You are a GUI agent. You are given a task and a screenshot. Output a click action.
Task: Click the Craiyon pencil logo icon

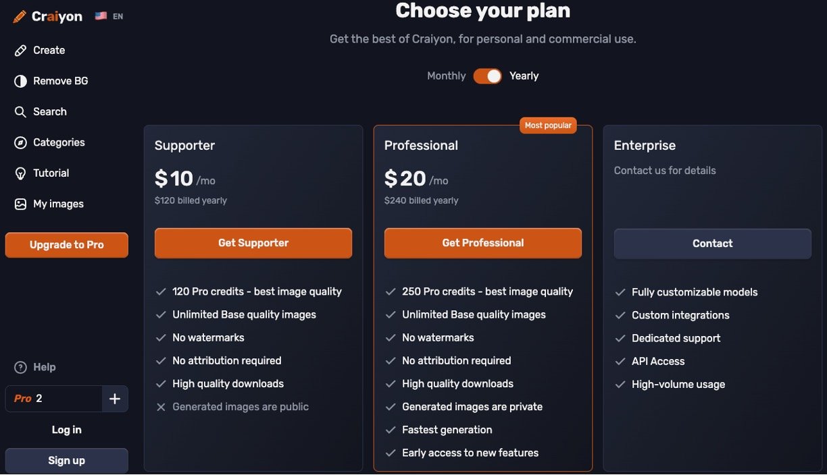click(x=20, y=16)
